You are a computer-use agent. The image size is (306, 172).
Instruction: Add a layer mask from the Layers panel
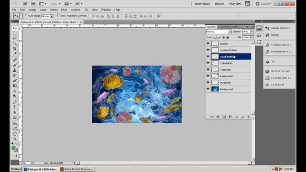(224, 117)
